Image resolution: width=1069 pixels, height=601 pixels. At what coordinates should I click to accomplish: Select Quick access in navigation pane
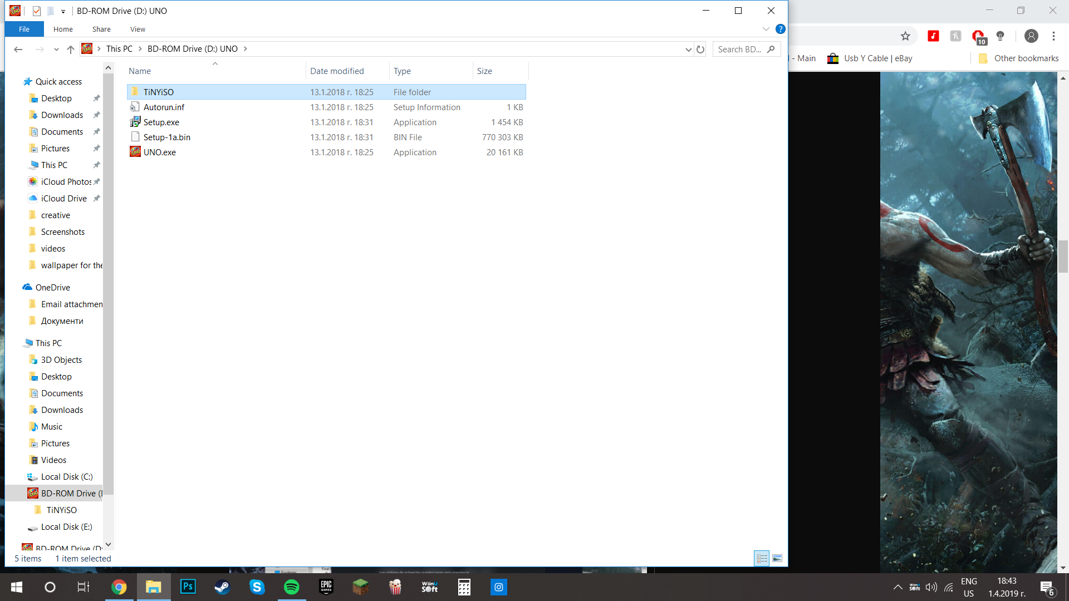[x=58, y=82]
